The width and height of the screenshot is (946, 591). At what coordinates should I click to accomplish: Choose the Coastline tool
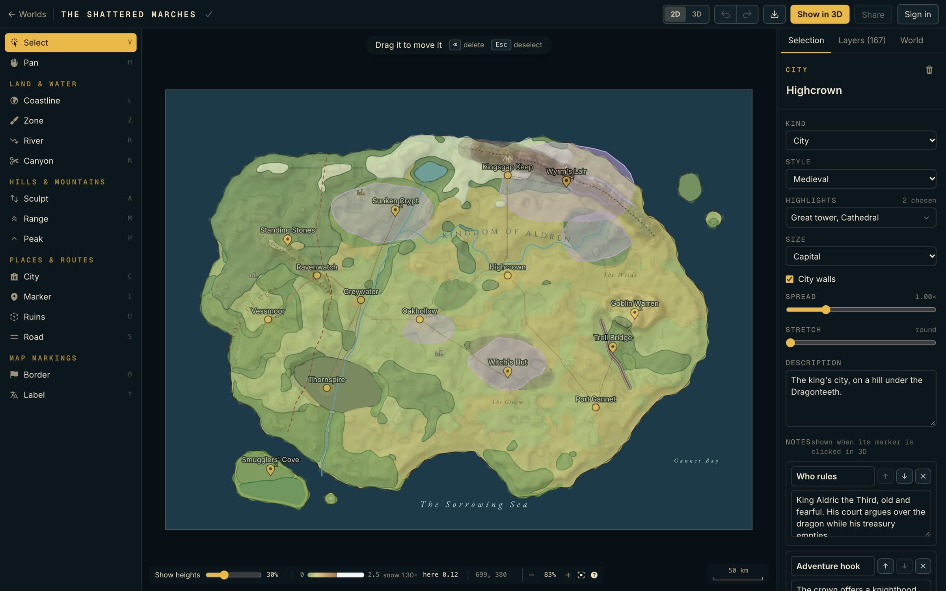71,100
